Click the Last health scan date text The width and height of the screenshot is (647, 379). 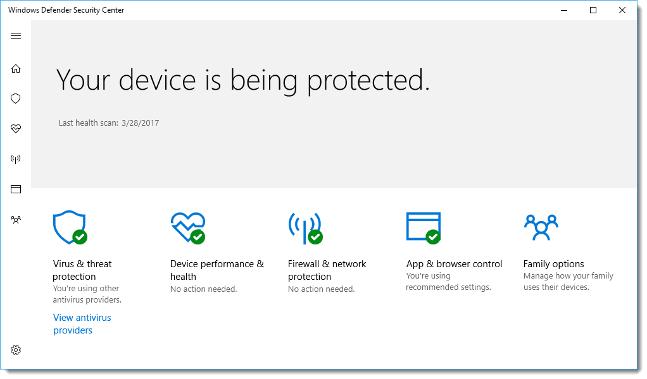[x=108, y=123]
